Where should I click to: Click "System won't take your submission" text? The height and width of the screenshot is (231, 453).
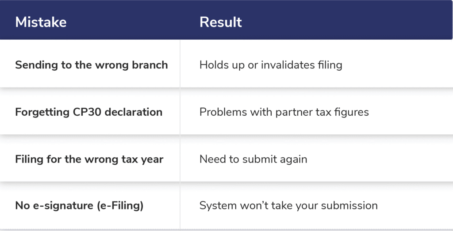[288, 205]
